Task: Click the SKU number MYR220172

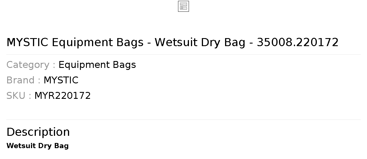Action: 63,96
